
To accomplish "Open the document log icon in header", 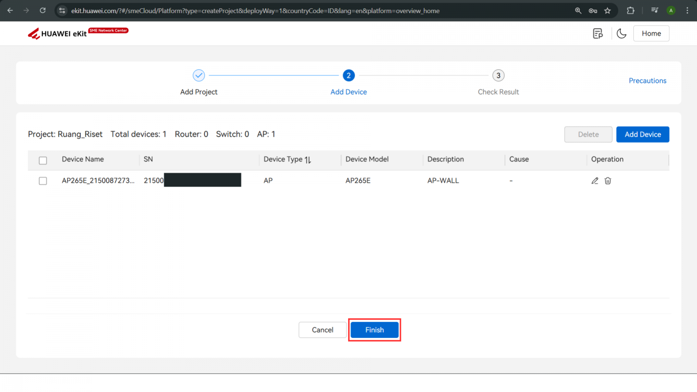I will [598, 34].
